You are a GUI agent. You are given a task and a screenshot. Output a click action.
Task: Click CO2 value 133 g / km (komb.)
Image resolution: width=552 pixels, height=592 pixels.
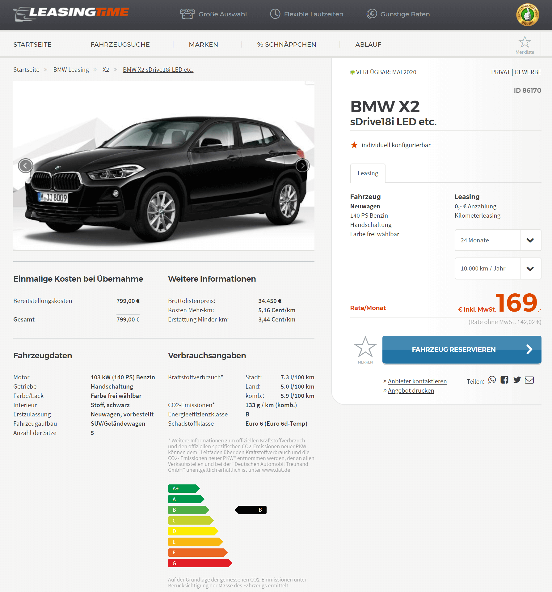pos(271,405)
